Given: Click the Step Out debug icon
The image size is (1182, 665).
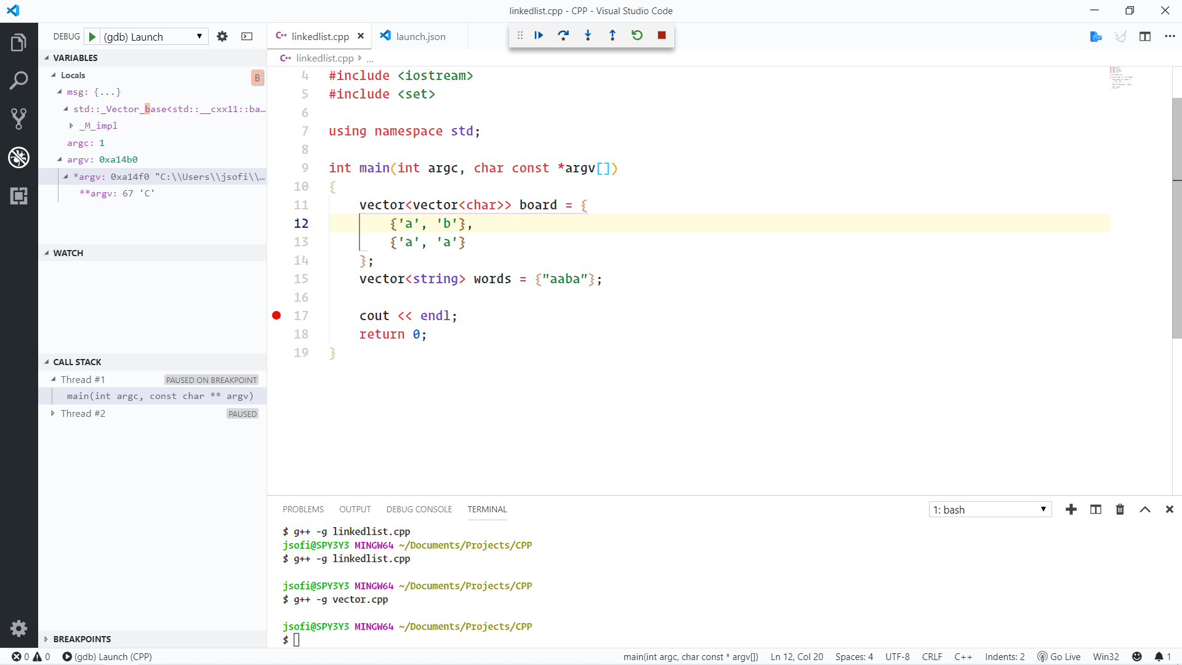Looking at the screenshot, I should pos(613,36).
